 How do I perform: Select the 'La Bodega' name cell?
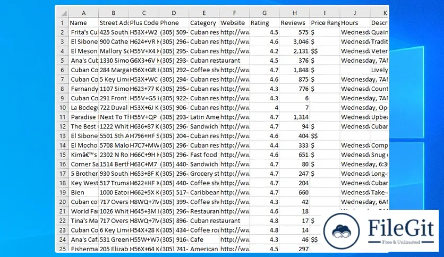pos(83,108)
